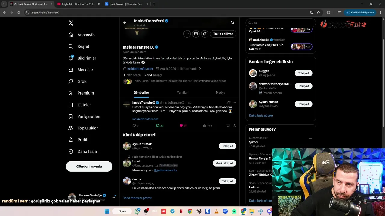Screen dimensions: 385x216
Task: Bookmark the InsideTransferX tweet
Action: point(228,125)
